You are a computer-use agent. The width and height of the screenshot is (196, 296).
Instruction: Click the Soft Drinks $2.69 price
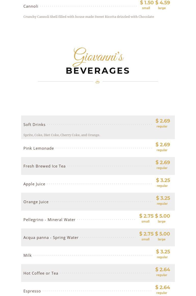pos(163,121)
